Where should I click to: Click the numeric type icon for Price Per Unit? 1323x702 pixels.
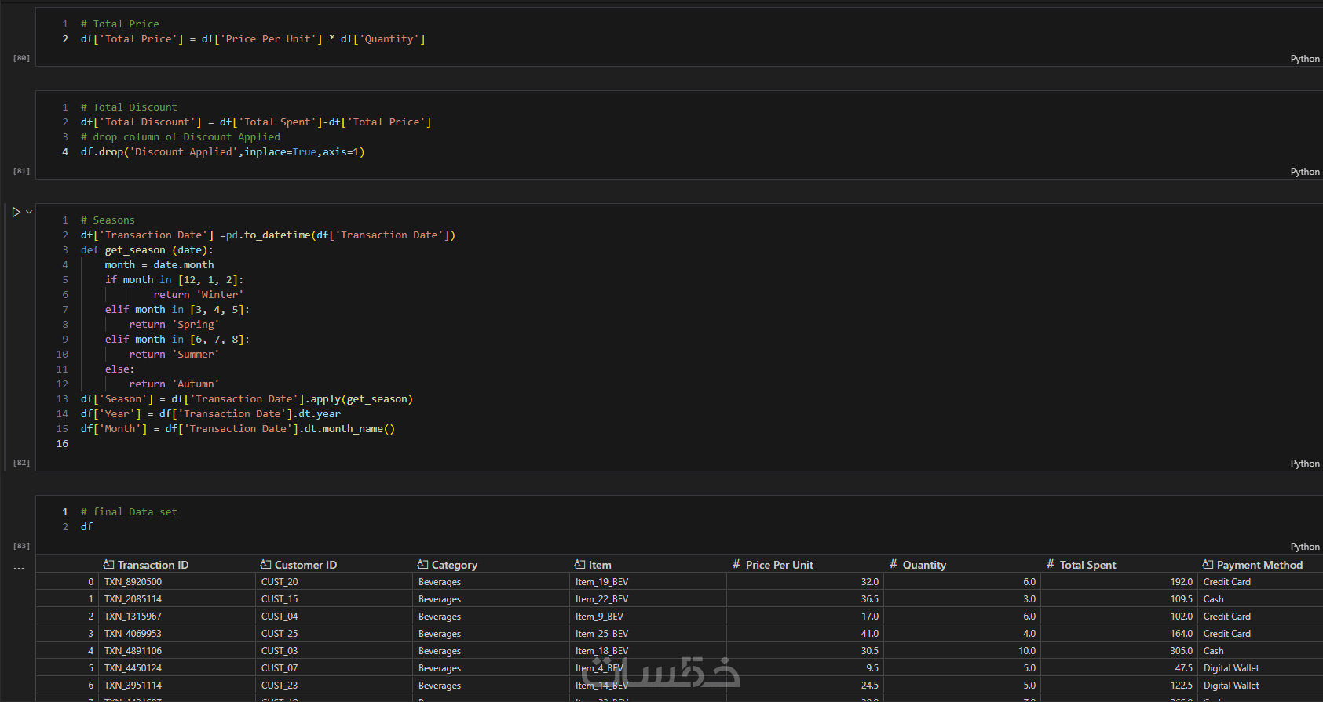tap(736, 564)
